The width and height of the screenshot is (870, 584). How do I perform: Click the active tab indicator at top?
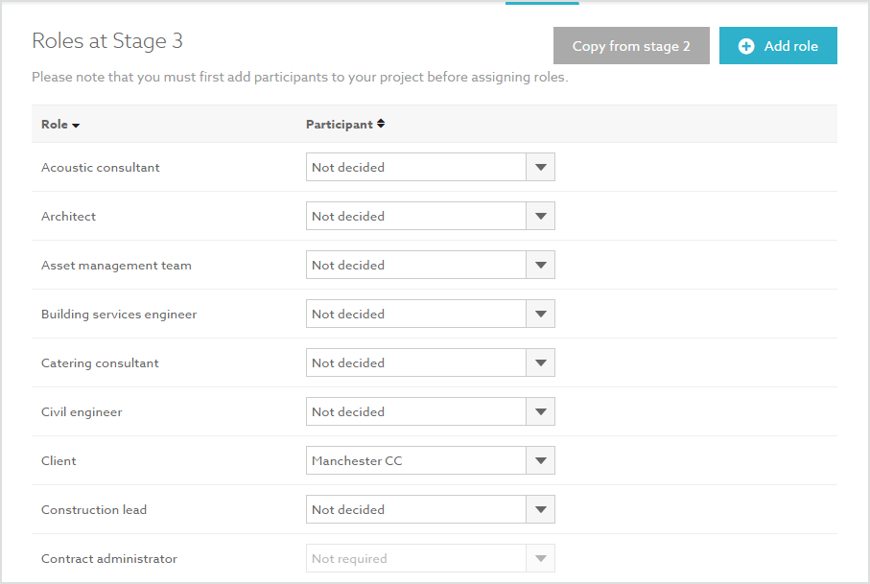[542, 3]
